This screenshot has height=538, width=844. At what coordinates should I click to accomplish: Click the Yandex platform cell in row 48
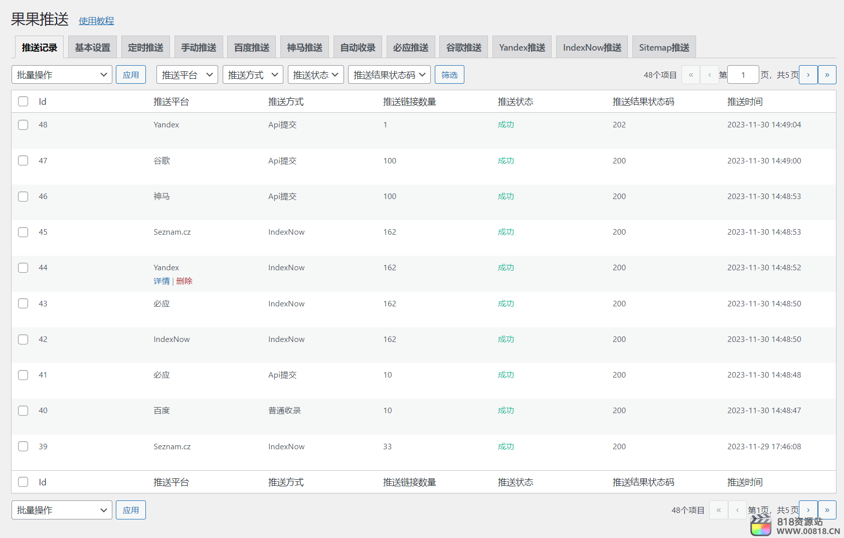point(166,125)
